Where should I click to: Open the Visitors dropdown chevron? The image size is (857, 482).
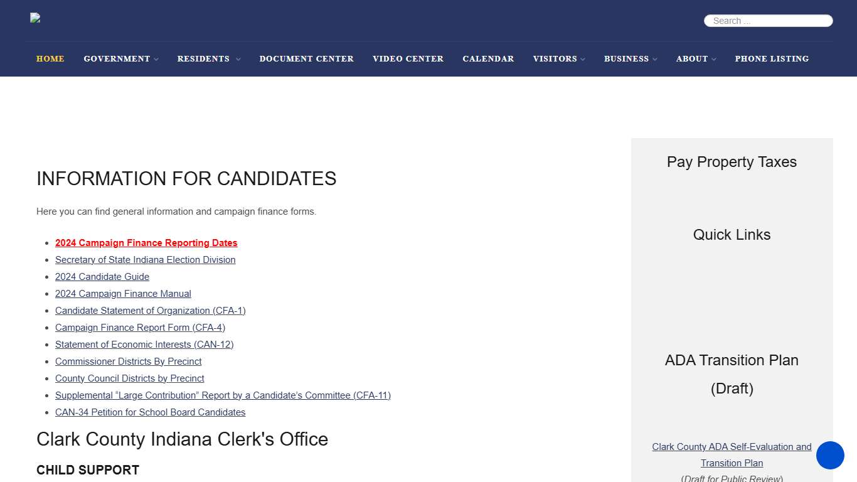click(583, 60)
